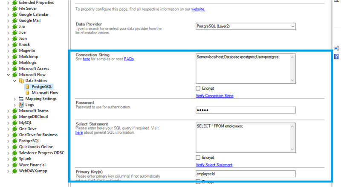Enable Encrypt for Select Statement
Viewport: 341px width, 187px height.
click(198, 158)
